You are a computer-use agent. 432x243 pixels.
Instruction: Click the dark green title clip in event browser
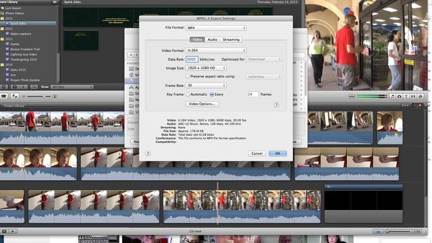pos(81,40)
